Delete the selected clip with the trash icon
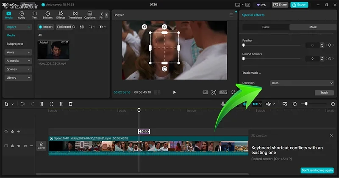Image resolution: width=339 pixels, height=178 pixels. pyautogui.click(x=71, y=104)
